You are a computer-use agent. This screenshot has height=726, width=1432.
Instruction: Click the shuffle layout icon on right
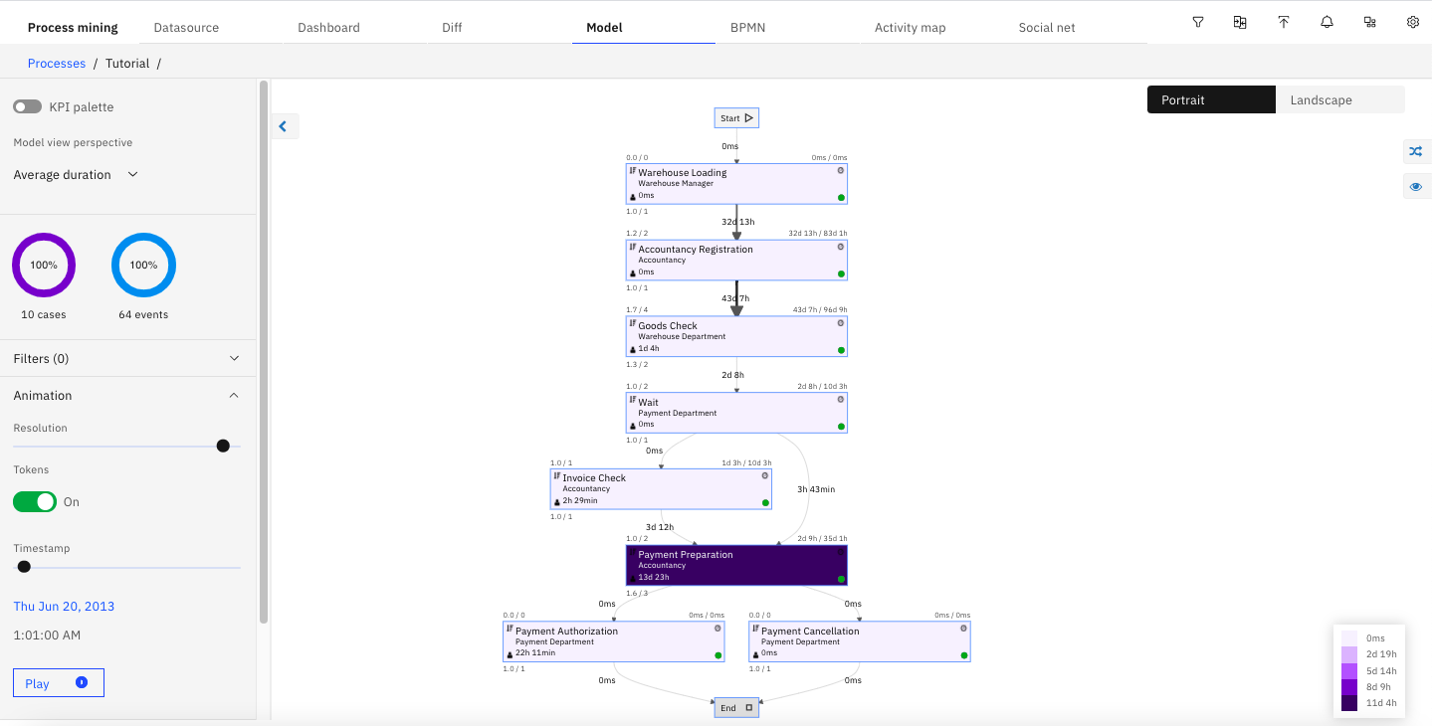[1416, 152]
